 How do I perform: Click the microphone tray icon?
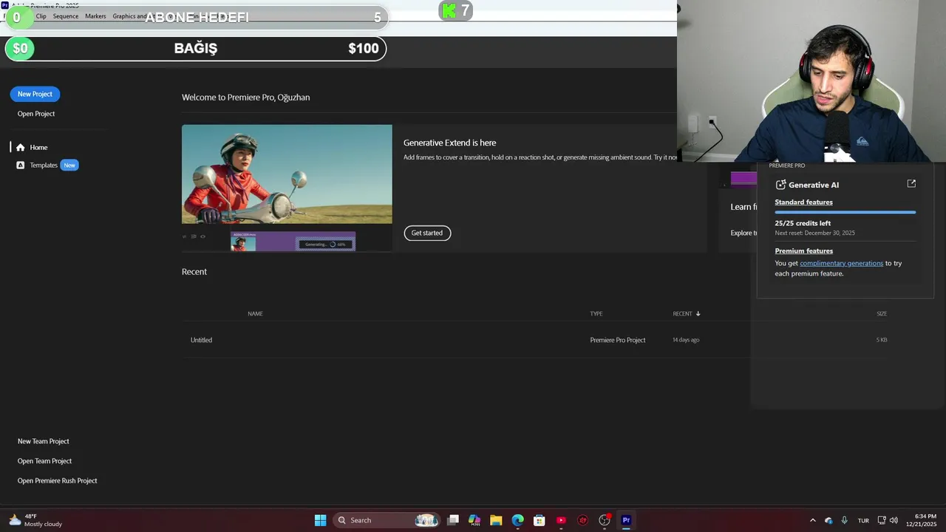pos(844,520)
